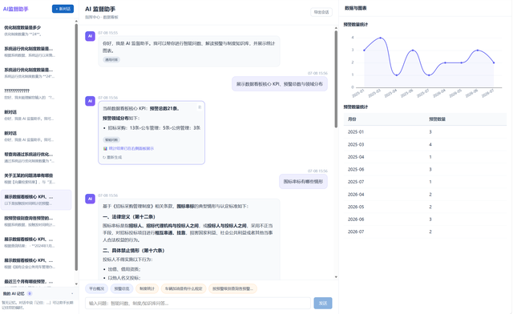Select the 车辆加油是有什么规定 prompt chip

pyautogui.click(x=184, y=288)
